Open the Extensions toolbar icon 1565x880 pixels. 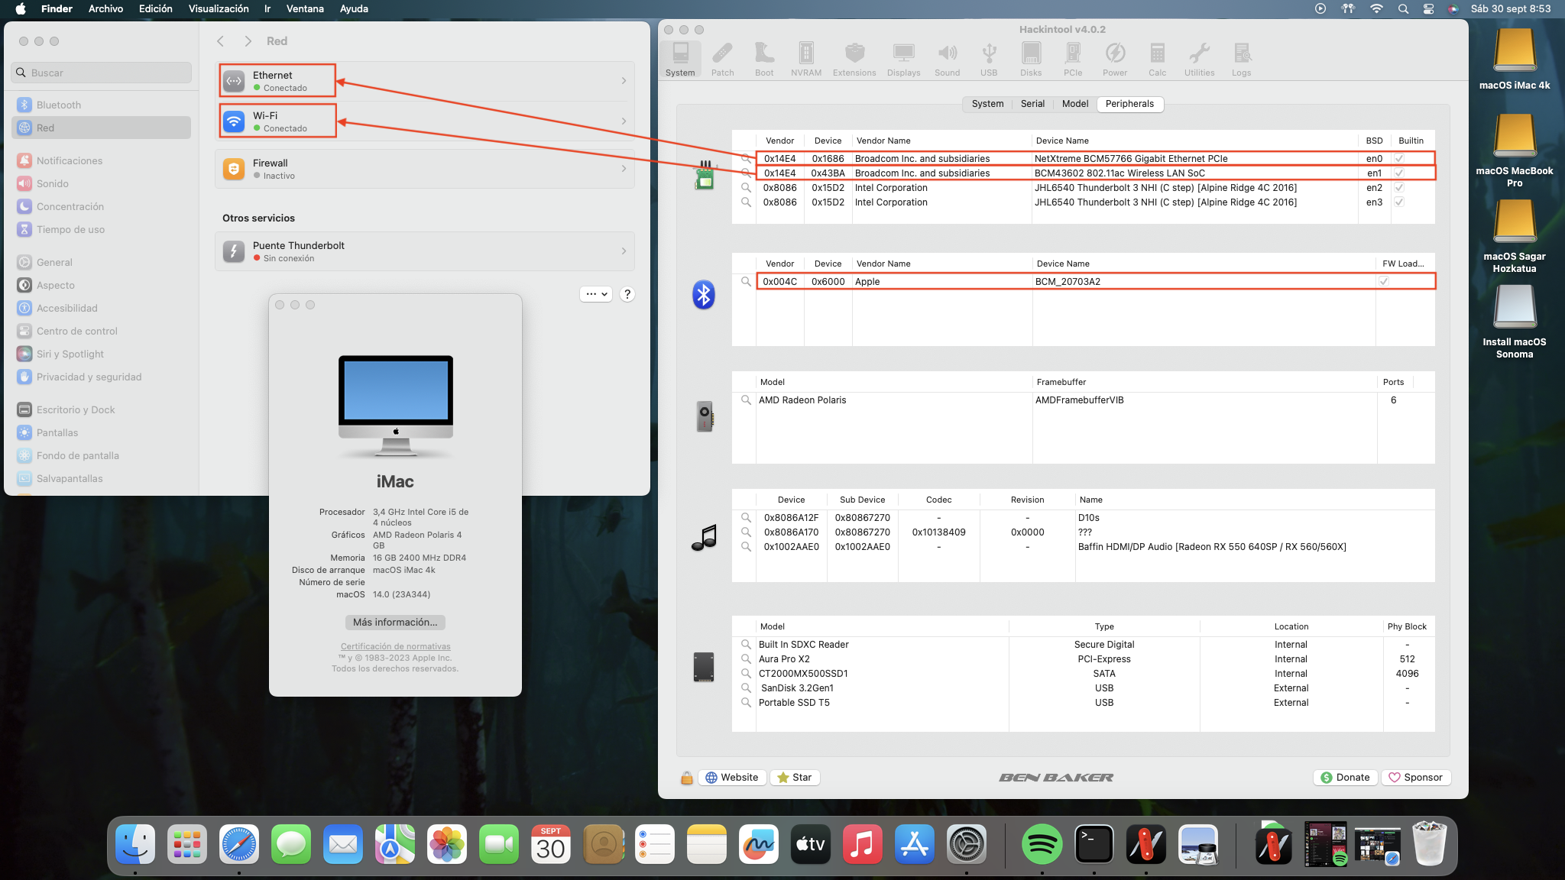pyautogui.click(x=854, y=60)
